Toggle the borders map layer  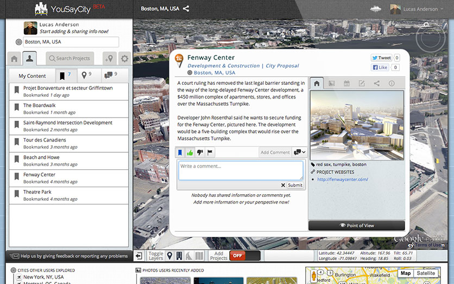click(x=199, y=256)
